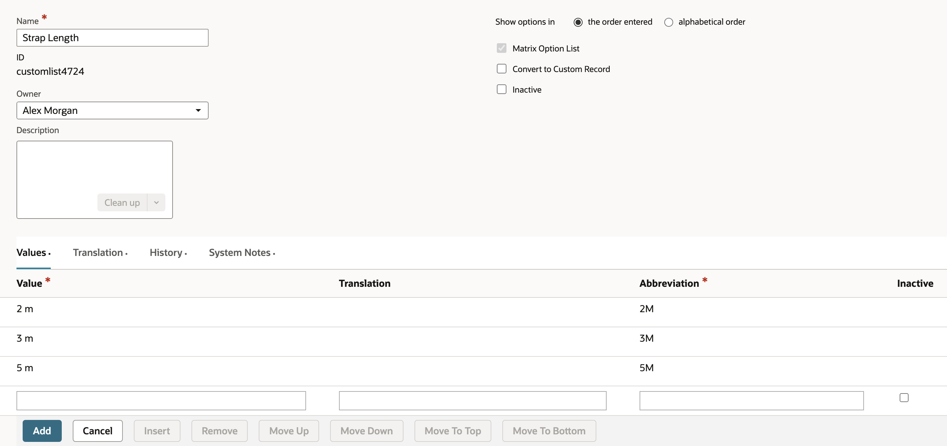The width and height of the screenshot is (947, 446).
Task: Click the '3M' abbreviation cell
Action: click(646, 338)
